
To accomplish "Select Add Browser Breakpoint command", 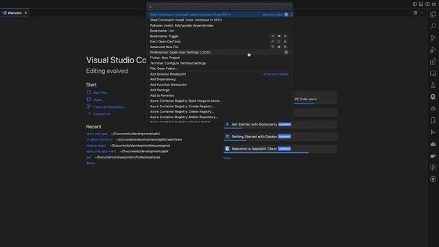I will click(219, 74).
